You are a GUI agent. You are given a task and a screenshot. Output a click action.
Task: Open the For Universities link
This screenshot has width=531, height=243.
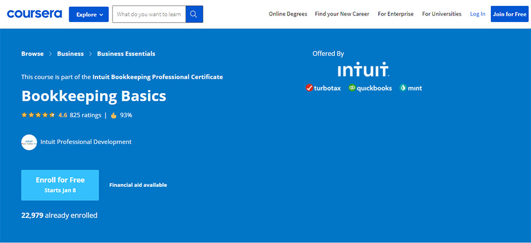pos(441,14)
